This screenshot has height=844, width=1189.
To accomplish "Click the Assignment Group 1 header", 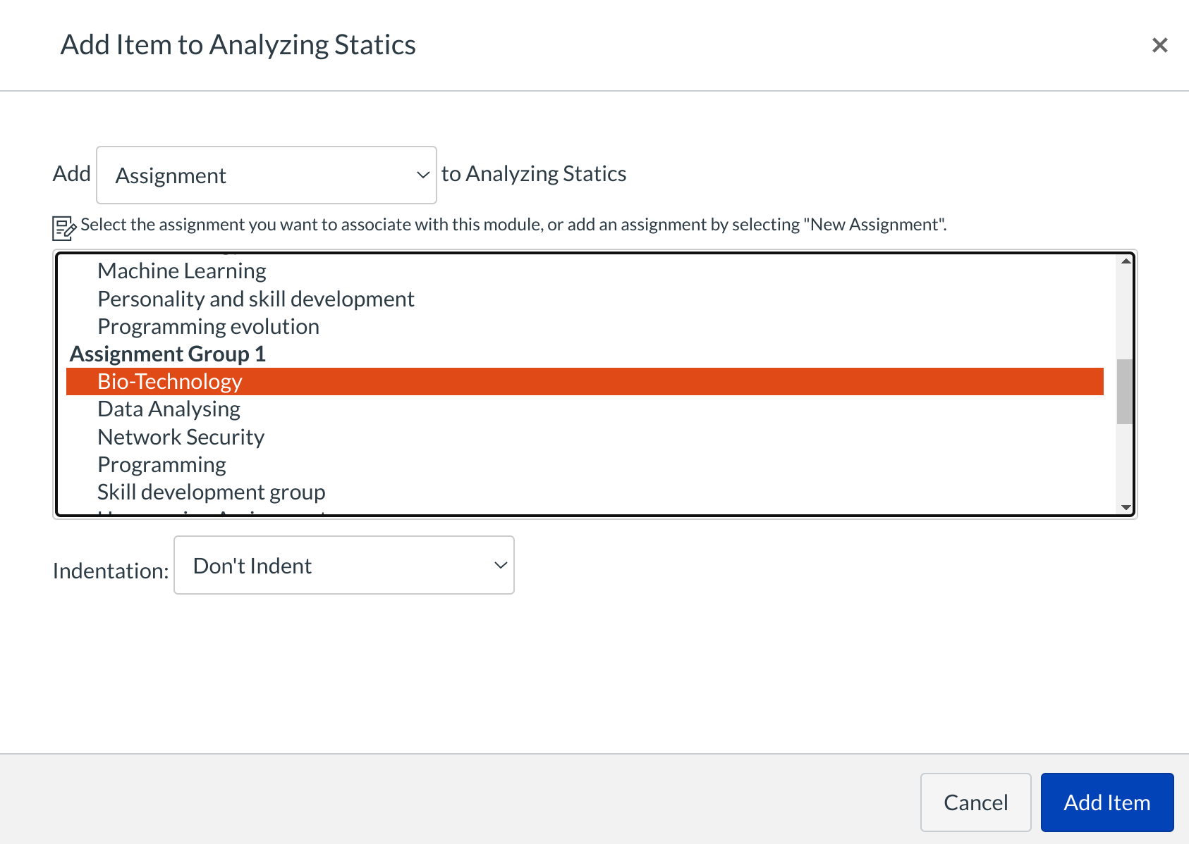I will point(167,354).
